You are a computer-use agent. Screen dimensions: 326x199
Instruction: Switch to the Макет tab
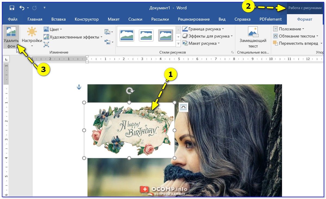click(114, 19)
